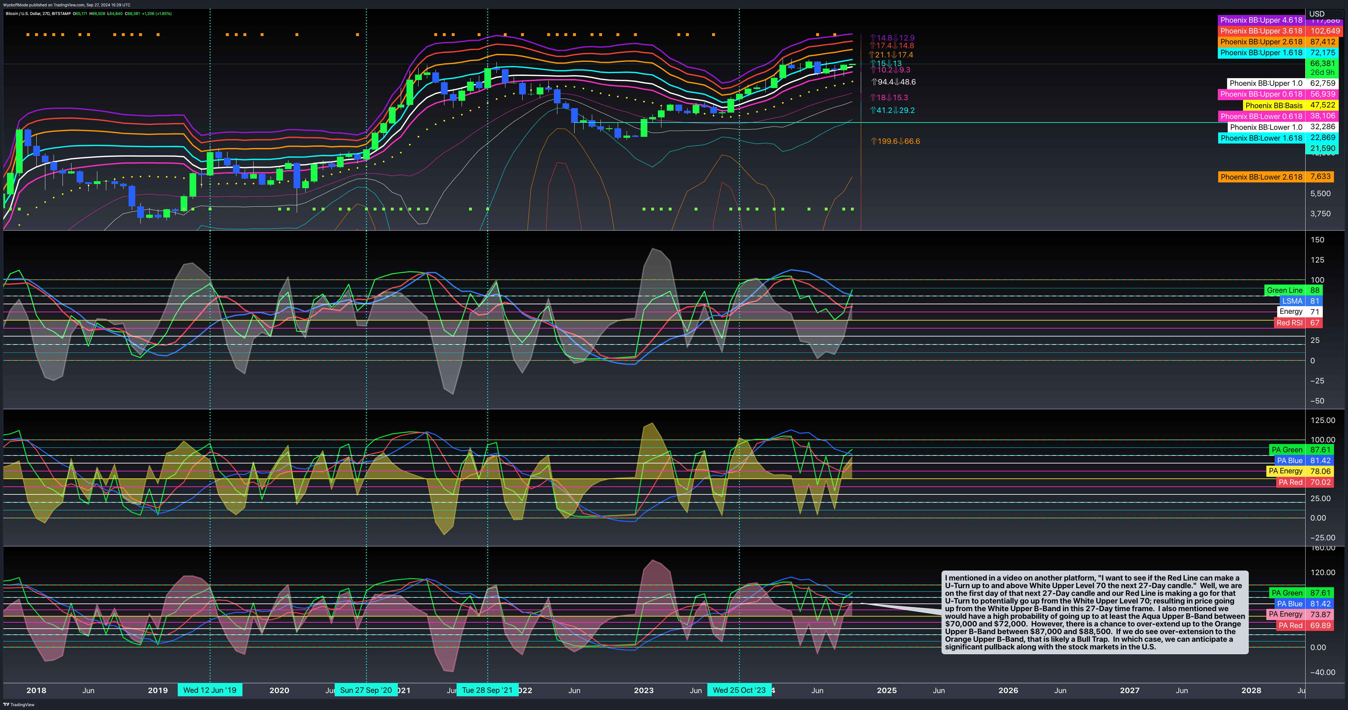This screenshot has height=710, width=1348.
Task: Click the '⇑41.2⇓29.2' aqua annotation
Action: click(x=892, y=110)
